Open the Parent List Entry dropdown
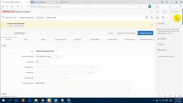The image size is (183, 103). (x=47, y=56)
